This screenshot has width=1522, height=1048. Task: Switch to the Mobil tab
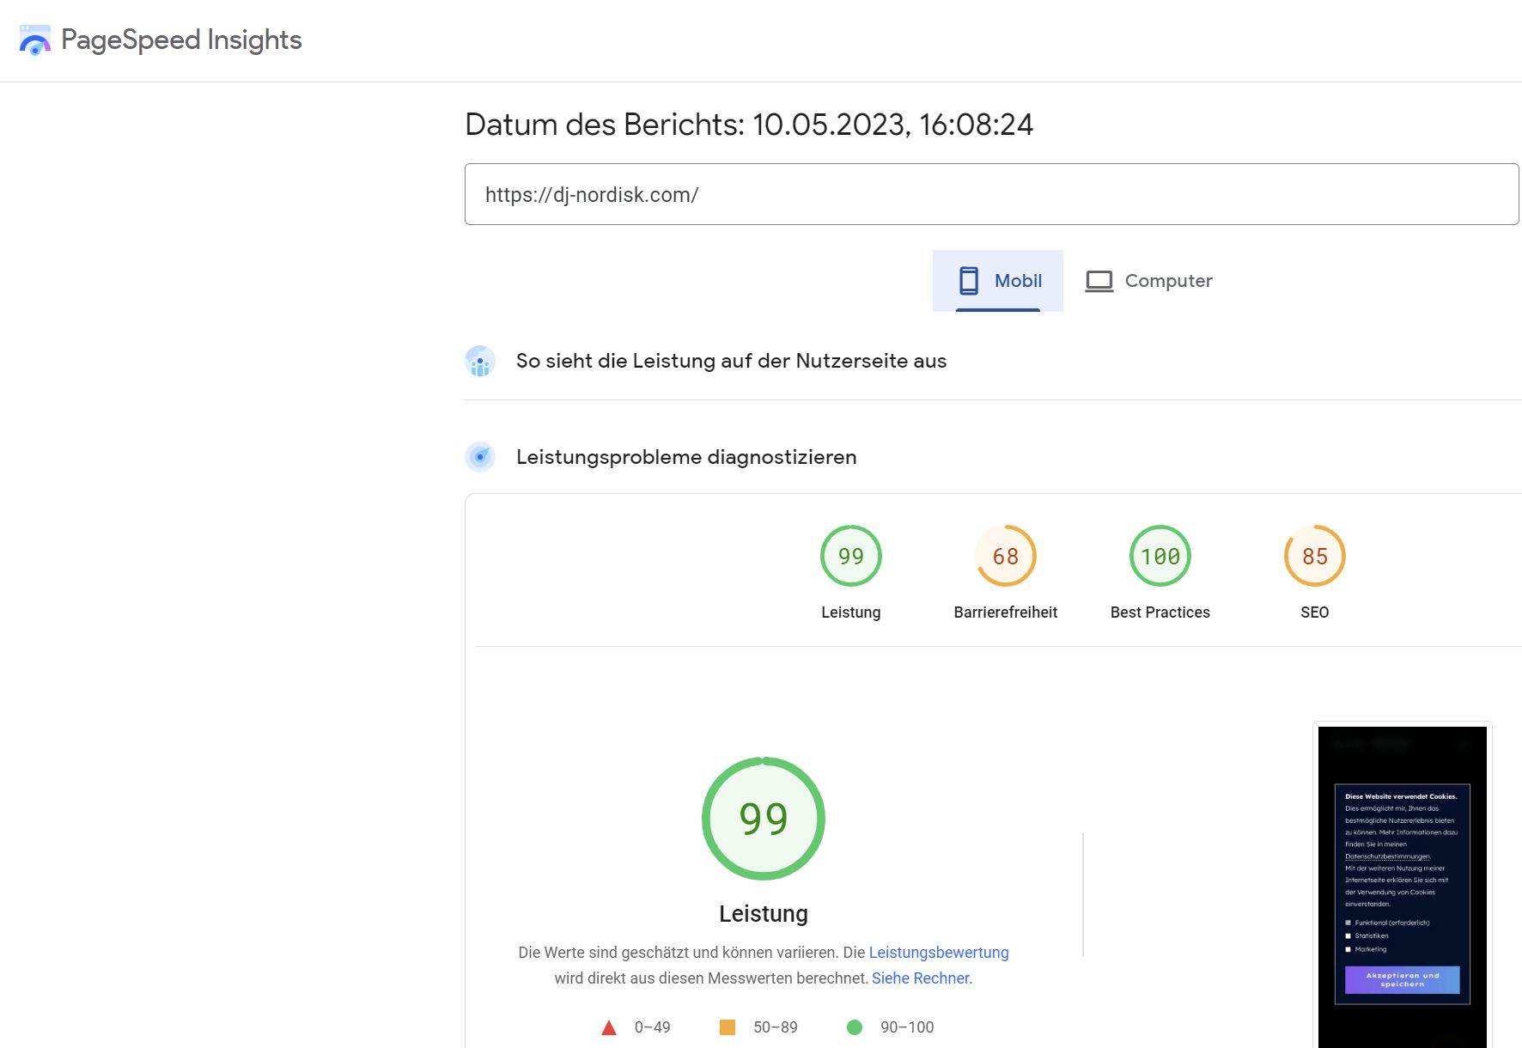pos(998,281)
